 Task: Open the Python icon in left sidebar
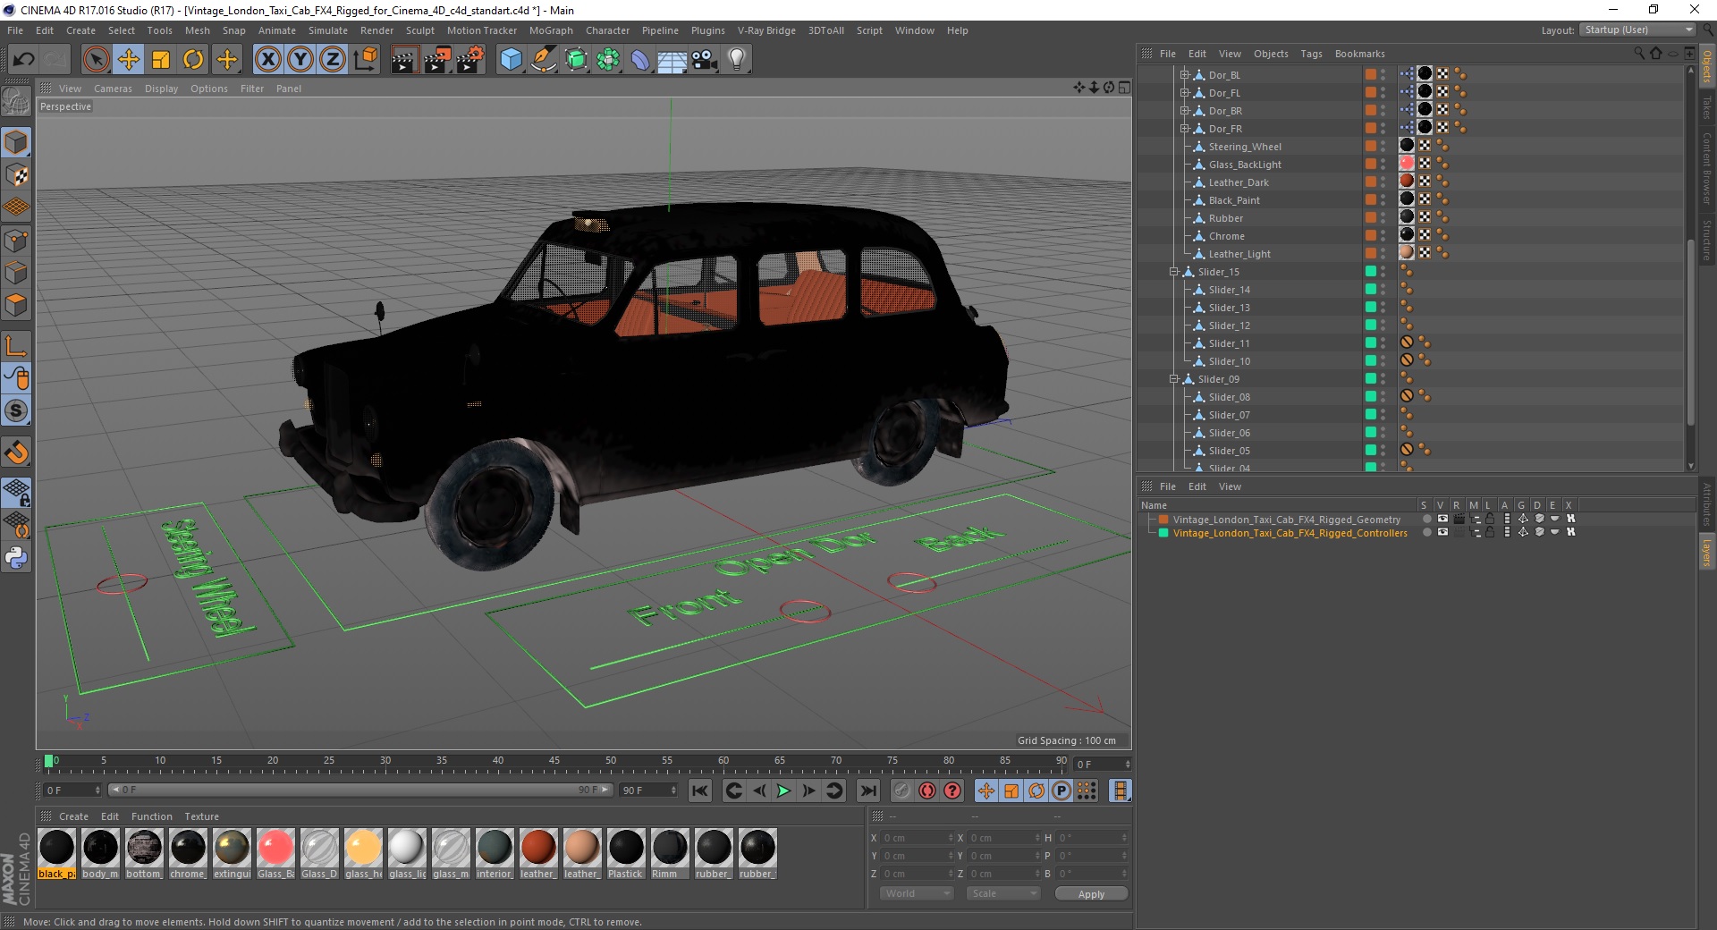[16, 558]
